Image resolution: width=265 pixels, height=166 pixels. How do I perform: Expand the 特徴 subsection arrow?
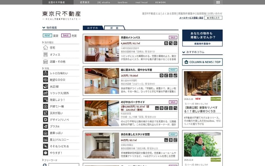(43, 68)
